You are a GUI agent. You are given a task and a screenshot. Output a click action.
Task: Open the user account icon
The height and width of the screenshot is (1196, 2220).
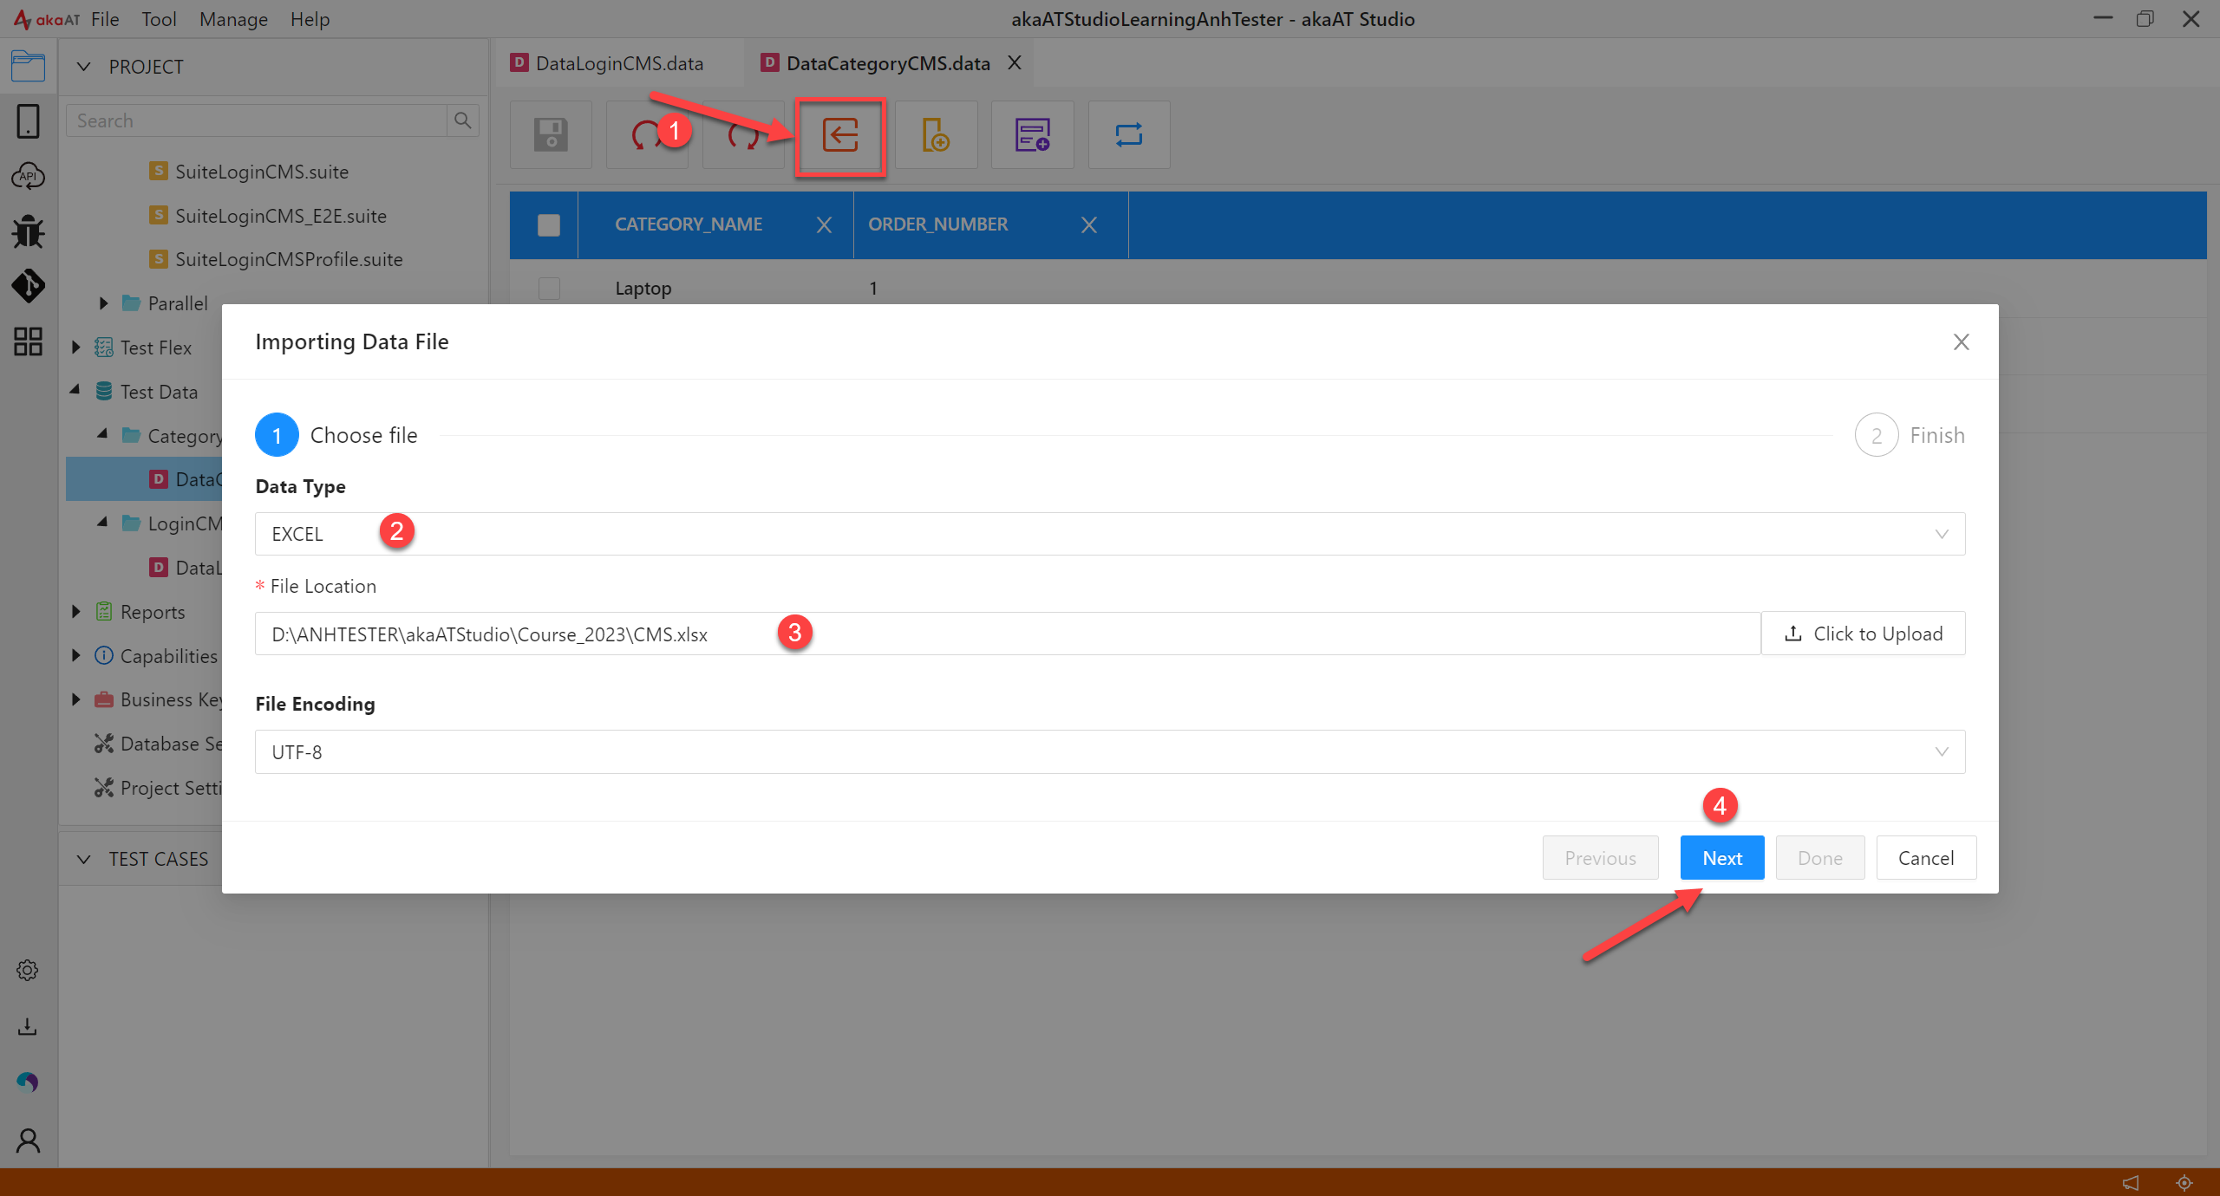28,1140
